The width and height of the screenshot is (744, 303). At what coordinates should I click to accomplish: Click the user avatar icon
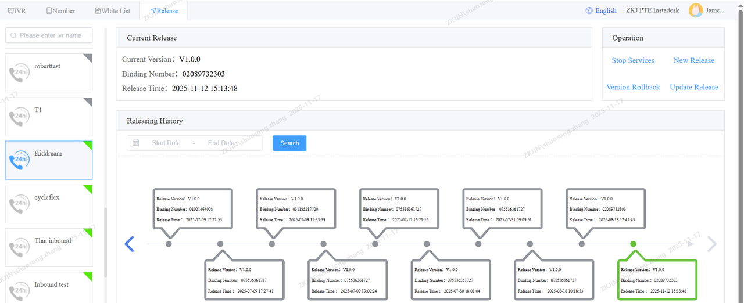tap(695, 10)
